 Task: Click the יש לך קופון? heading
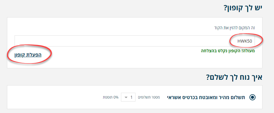coord(243,8)
